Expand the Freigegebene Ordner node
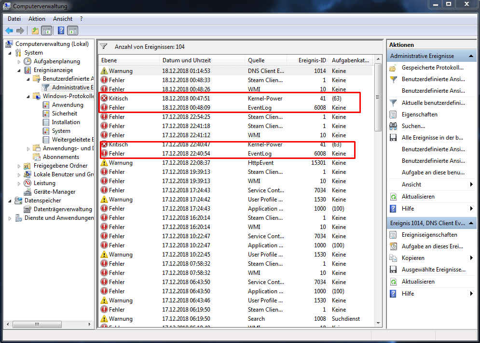Image resolution: width=480 pixels, height=343 pixels. [19, 166]
